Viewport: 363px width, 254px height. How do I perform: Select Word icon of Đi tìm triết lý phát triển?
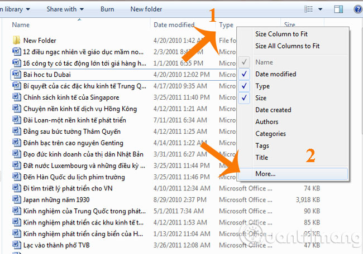point(16,188)
